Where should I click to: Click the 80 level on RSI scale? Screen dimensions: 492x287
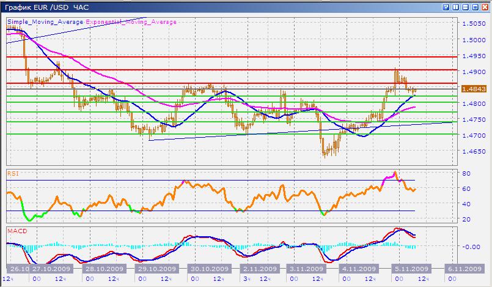(466, 173)
